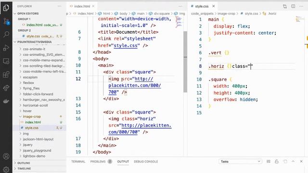Image resolution: width=308 pixels, height=173 pixels.
Task: Expand the Timeline section
Action: click(24, 169)
